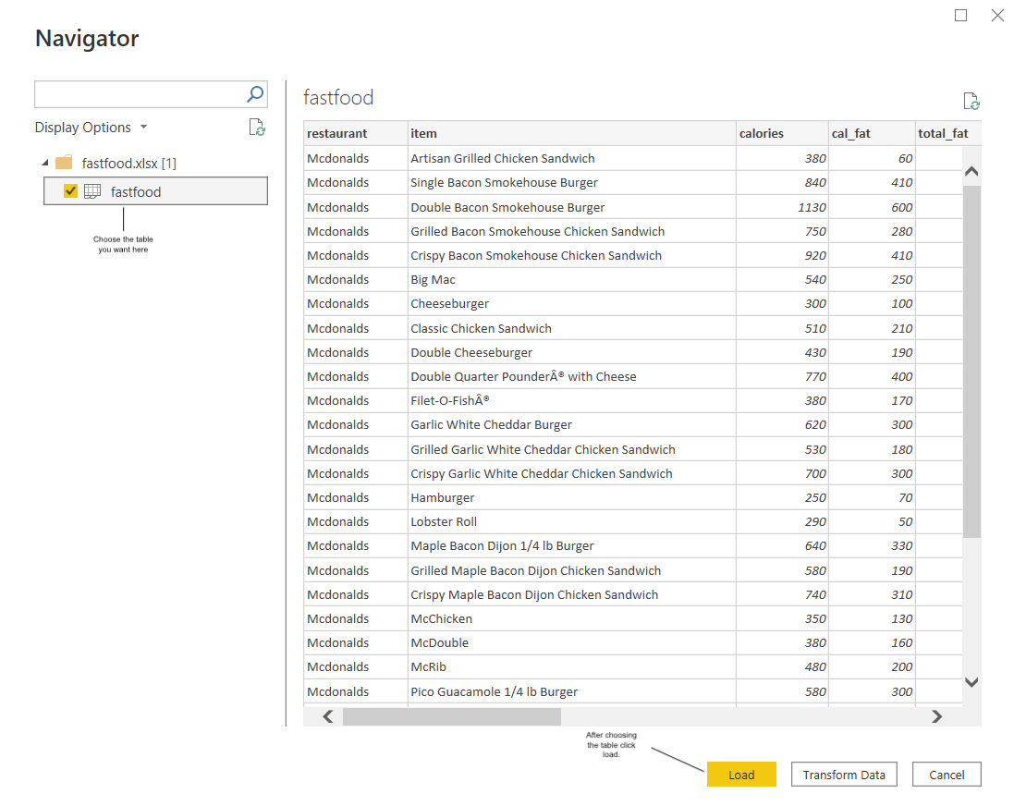Click the Classic Chicken Sandwich cell

(571, 328)
